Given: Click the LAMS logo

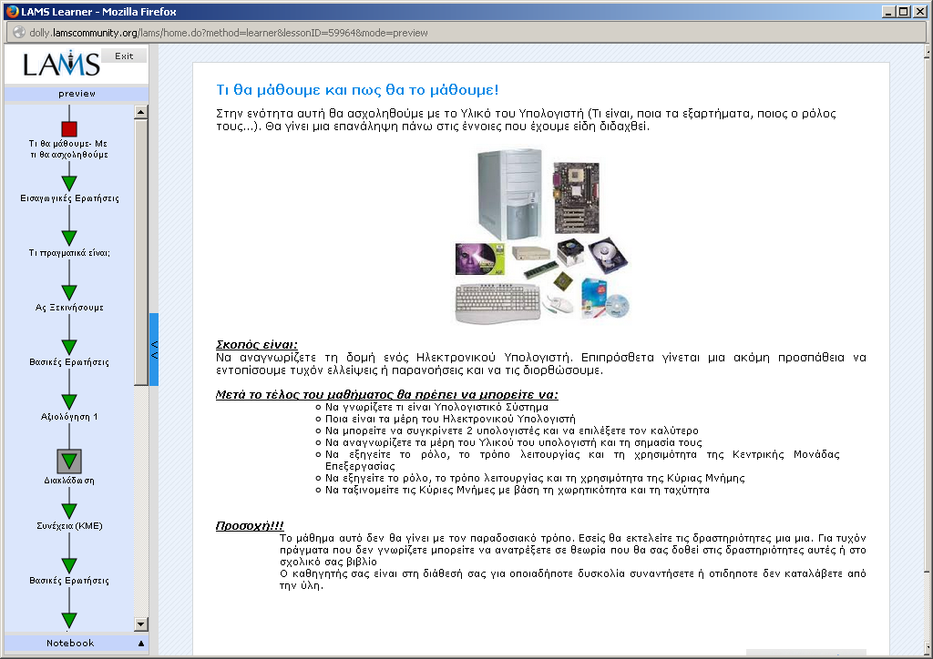Looking at the screenshot, I should [61, 63].
